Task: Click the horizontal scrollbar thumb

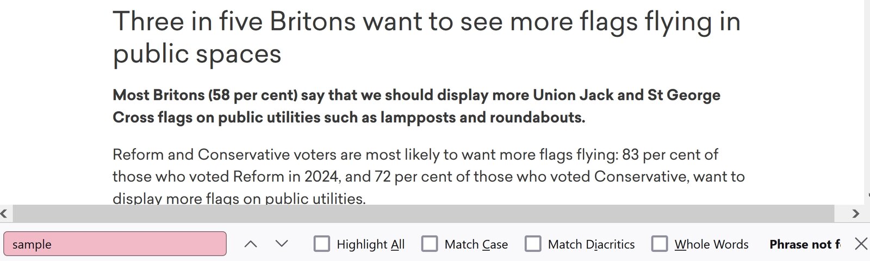Action: [423, 213]
